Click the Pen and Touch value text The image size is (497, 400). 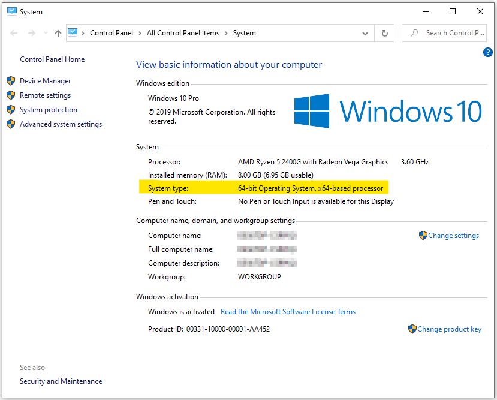pyautogui.click(x=316, y=201)
